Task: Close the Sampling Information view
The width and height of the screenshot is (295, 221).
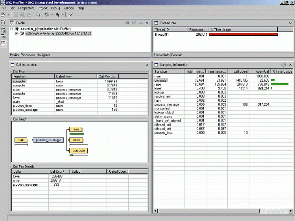Action: pos(290,65)
